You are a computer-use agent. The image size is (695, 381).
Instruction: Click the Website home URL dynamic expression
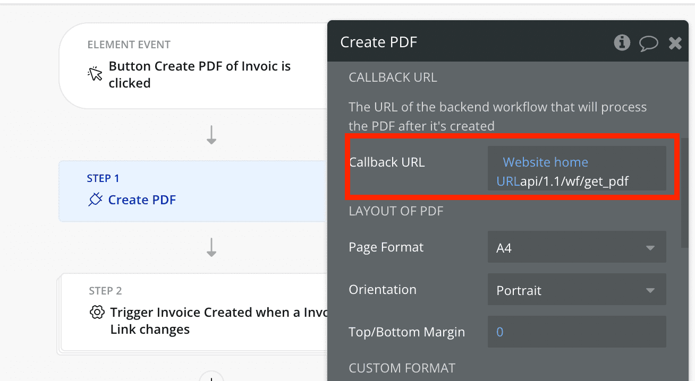coord(545,162)
